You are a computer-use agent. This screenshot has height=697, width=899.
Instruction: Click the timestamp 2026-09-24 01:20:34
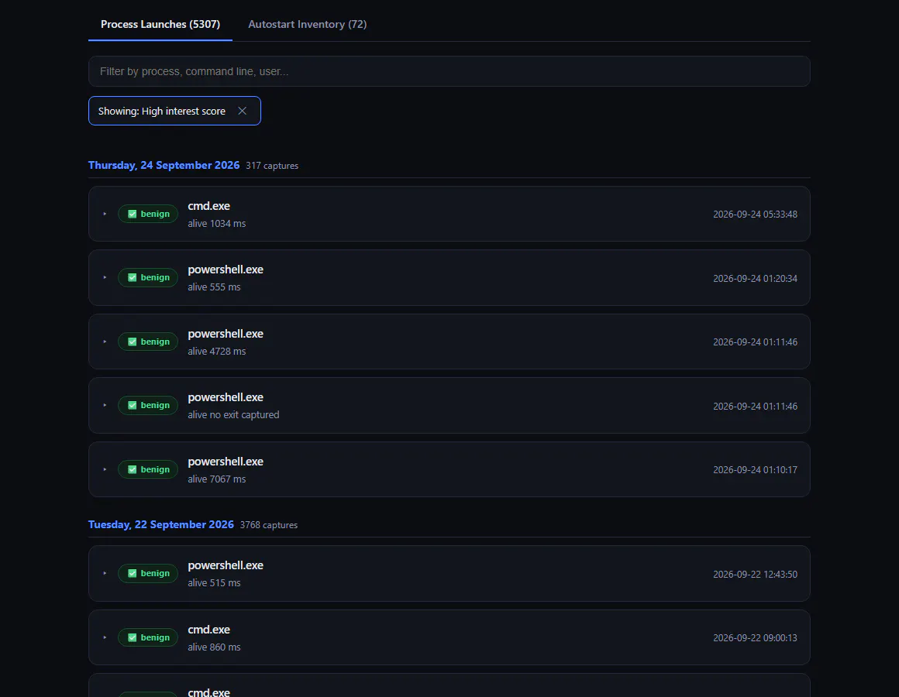tap(755, 278)
